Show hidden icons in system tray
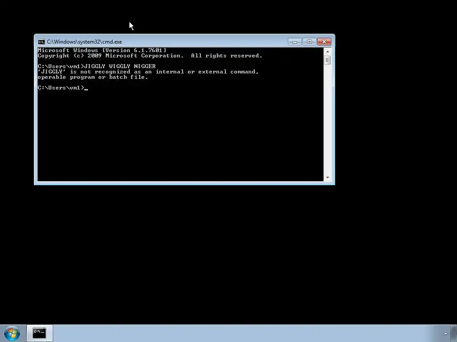This screenshot has height=342, width=457. (445, 334)
